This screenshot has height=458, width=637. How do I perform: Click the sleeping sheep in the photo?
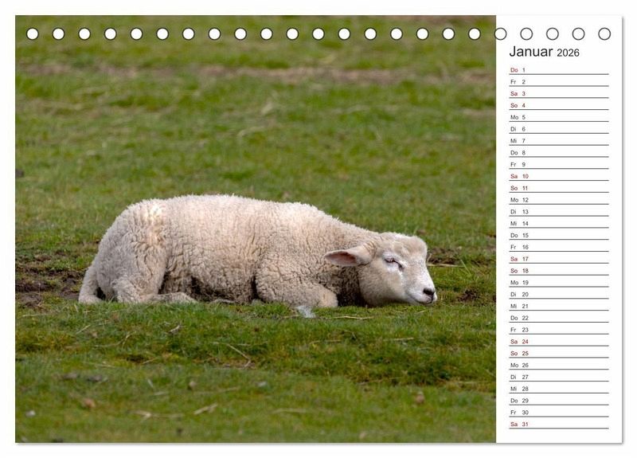[x=257, y=251]
